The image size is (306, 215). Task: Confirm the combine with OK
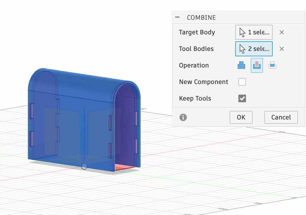(x=241, y=117)
